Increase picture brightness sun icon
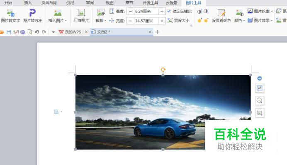287x165 pixels. pos(199,20)
